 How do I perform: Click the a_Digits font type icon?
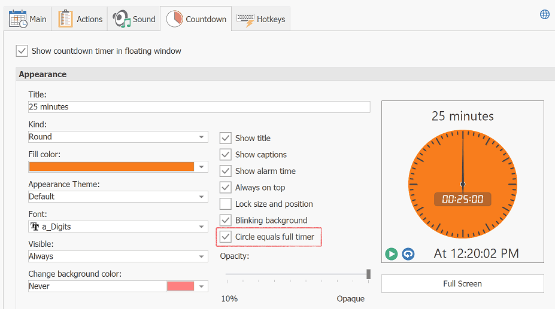point(35,227)
